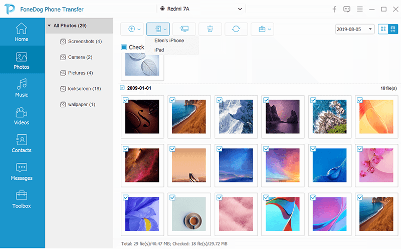Toggle the Check all checkbox
The height and width of the screenshot is (249, 401).
[124, 47]
